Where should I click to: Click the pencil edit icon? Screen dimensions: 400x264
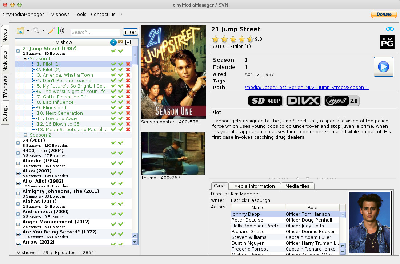point(51,31)
